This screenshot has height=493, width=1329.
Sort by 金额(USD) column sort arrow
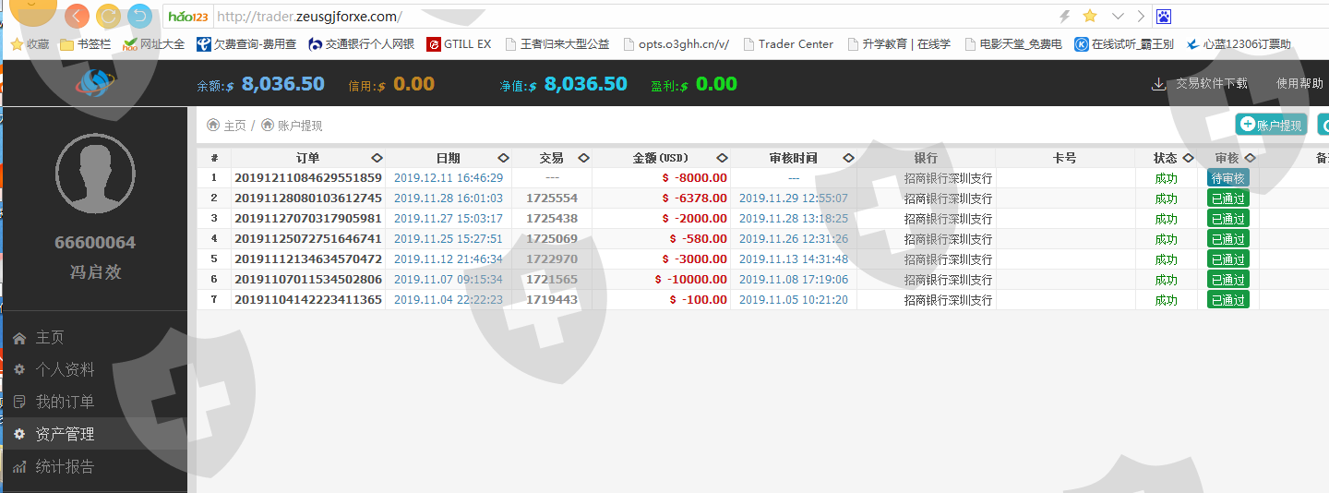pos(722,158)
